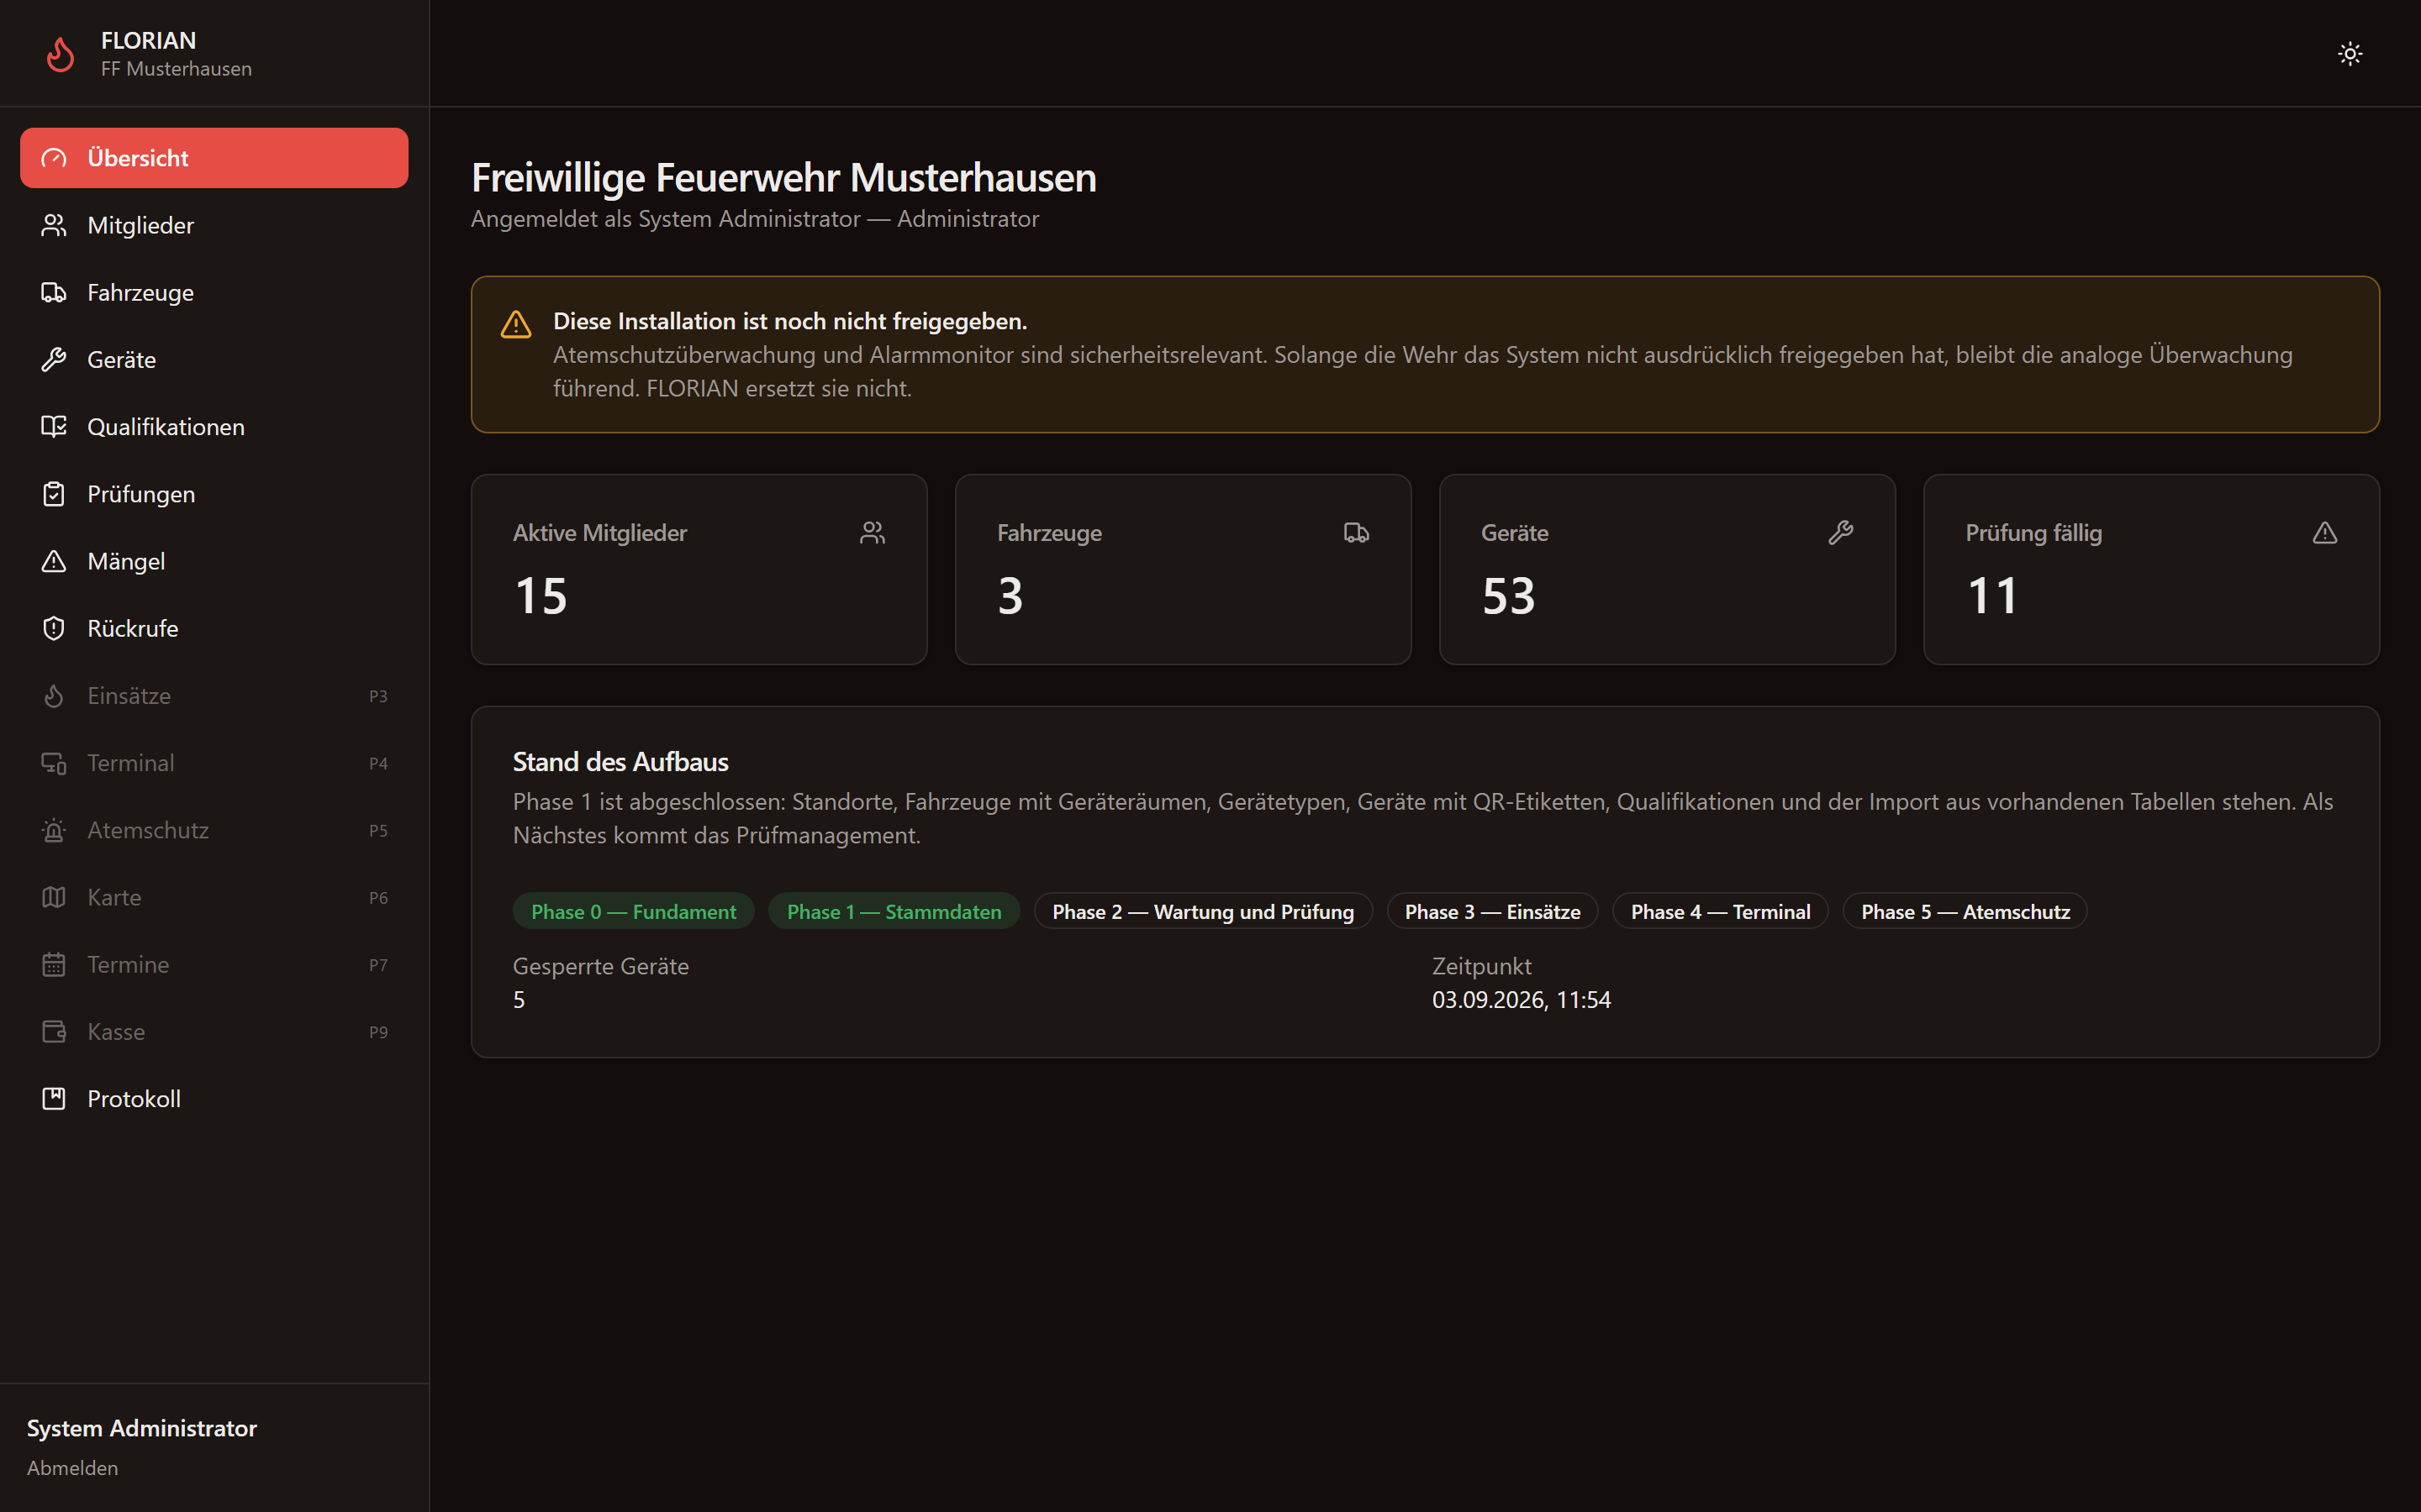Click the Phase 4 — Terminal badge
2421x1512 pixels.
pos(1721,911)
